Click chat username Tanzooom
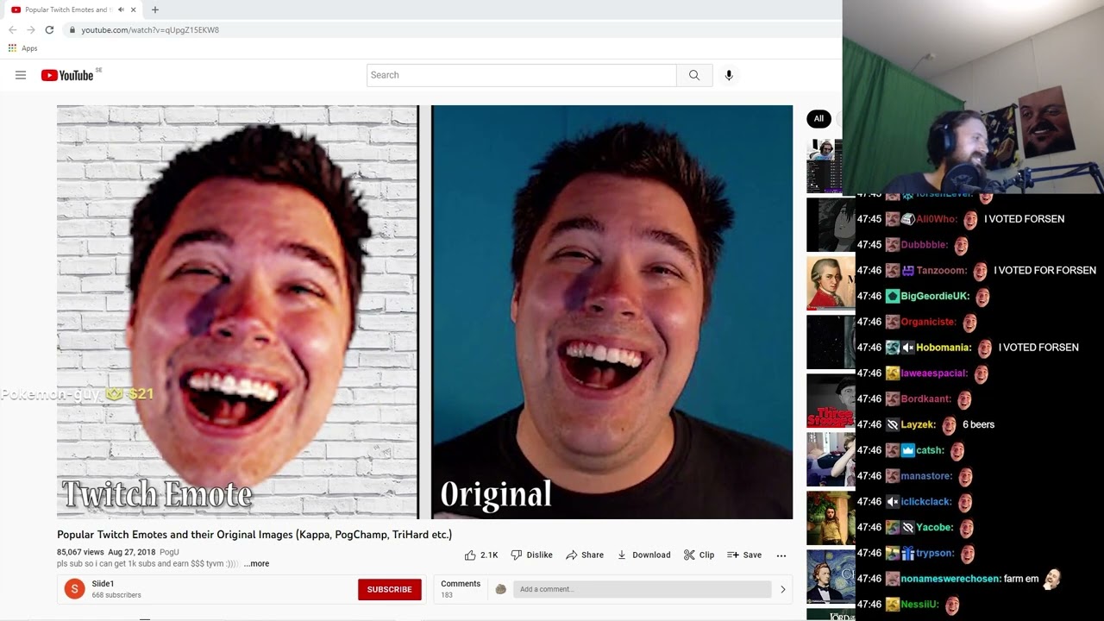Viewport: 1104px width, 621px height. tap(942, 270)
